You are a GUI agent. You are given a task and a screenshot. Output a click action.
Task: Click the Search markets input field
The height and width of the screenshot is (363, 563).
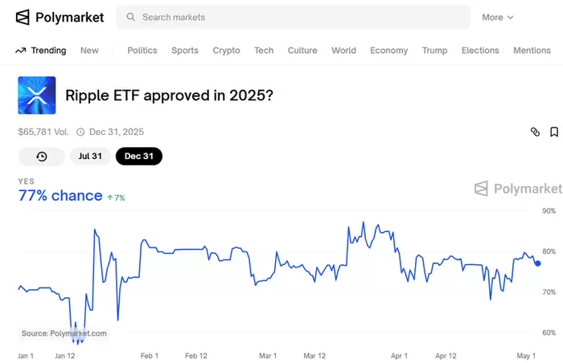(298, 17)
